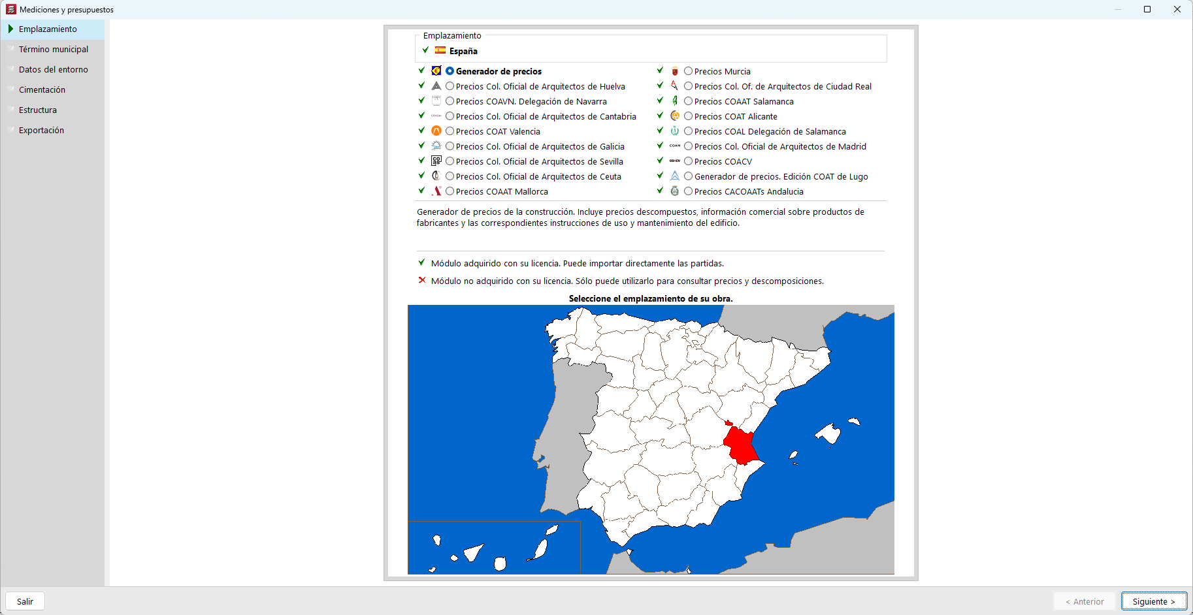Pick the Precios COACV radio button
1193x615 pixels.
[688, 161]
